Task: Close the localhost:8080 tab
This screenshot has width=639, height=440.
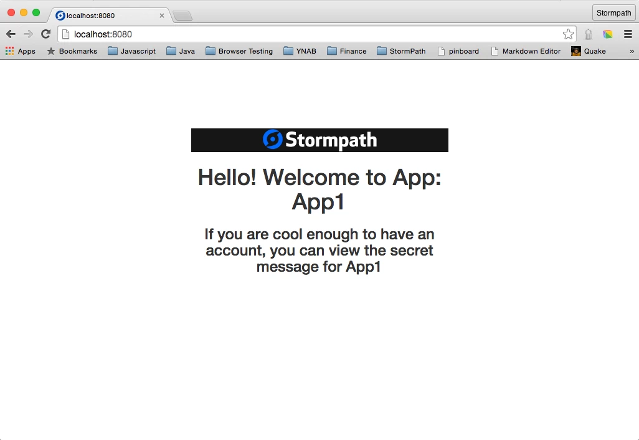Action: click(162, 16)
